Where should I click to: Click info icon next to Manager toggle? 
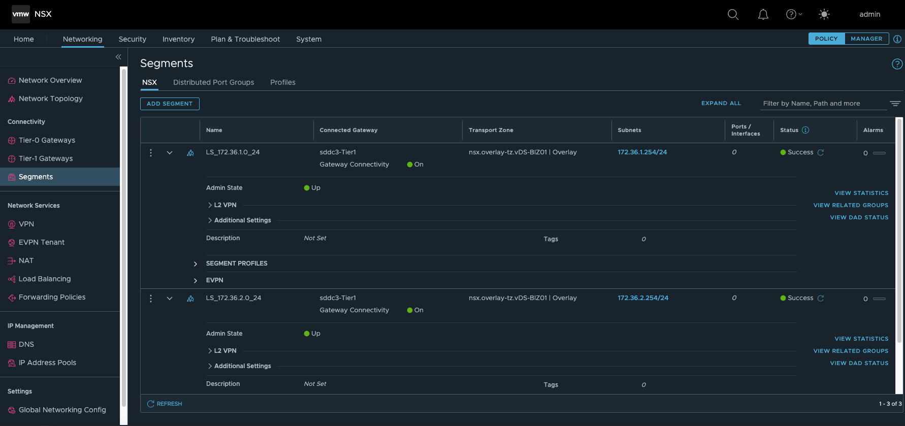point(897,39)
